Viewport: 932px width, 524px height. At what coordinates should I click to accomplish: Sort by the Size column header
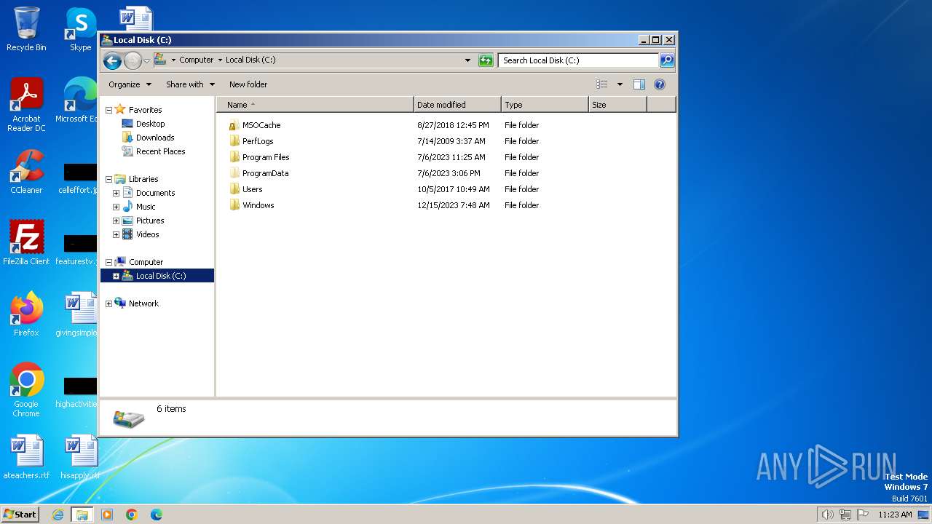pos(617,105)
